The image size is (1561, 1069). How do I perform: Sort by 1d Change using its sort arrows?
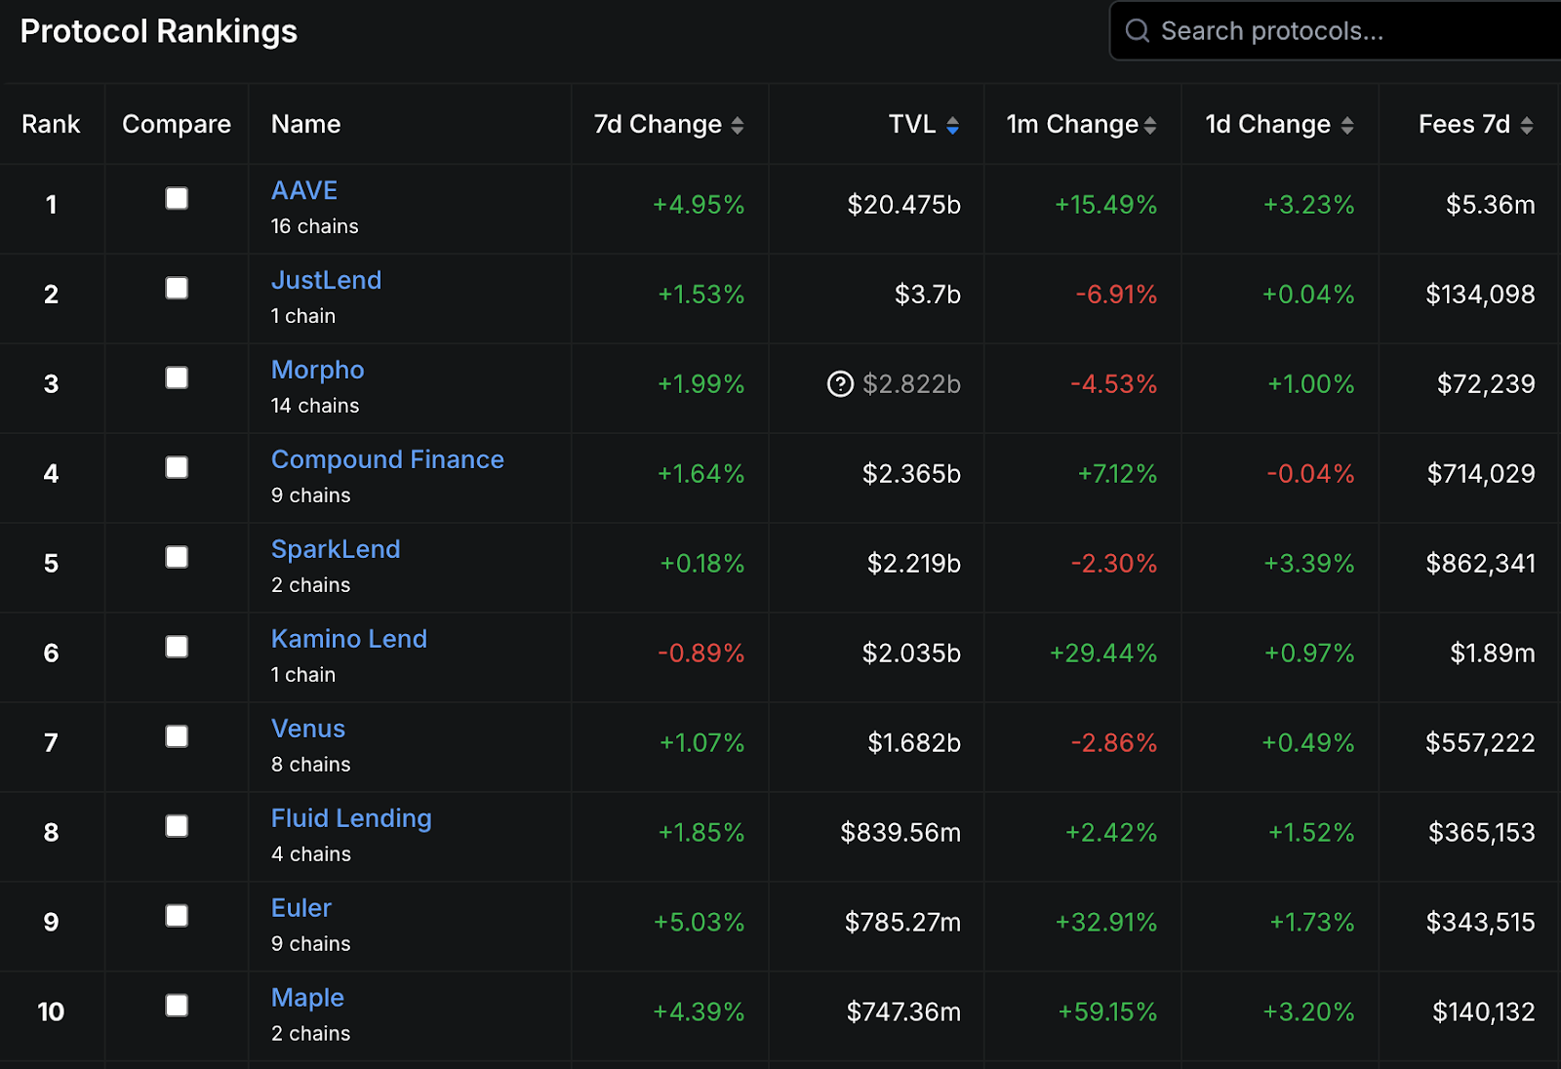point(1347,125)
